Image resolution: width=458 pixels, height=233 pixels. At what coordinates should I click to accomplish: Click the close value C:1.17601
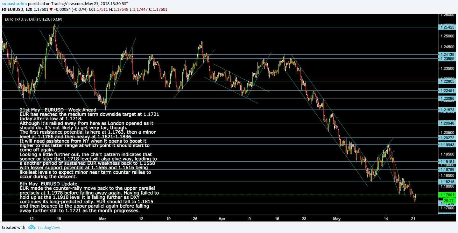[x=158, y=10]
